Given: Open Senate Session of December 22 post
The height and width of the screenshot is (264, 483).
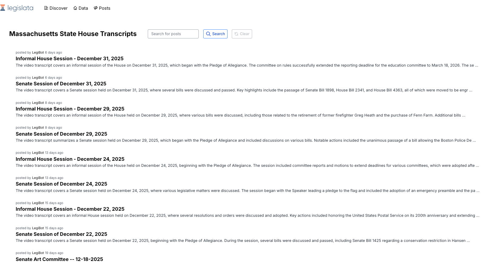Looking at the screenshot, I should (61, 234).
